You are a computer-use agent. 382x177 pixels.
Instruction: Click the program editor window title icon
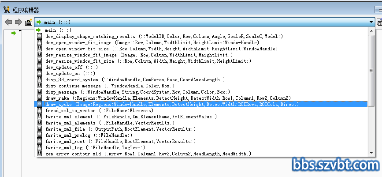[x=7, y=10]
